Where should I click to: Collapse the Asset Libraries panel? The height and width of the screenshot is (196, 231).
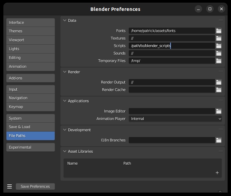pos(65,151)
